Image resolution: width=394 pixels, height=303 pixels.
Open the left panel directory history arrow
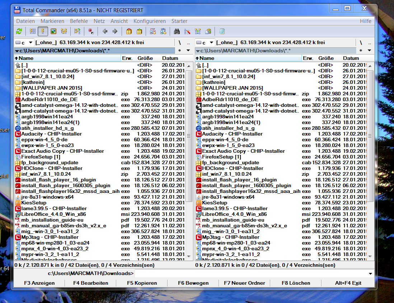pos(188,51)
